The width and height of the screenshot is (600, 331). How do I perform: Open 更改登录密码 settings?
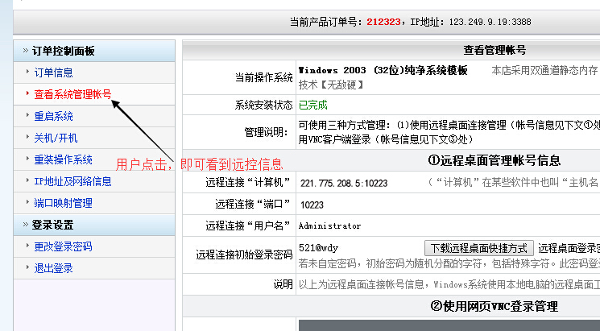coord(64,246)
